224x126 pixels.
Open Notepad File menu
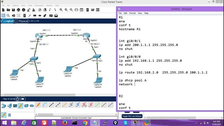[x=120, y=13]
